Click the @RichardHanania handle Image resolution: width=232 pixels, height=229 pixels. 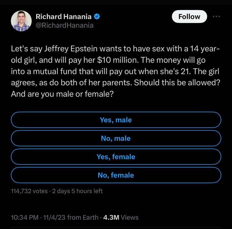pos(65,25)
